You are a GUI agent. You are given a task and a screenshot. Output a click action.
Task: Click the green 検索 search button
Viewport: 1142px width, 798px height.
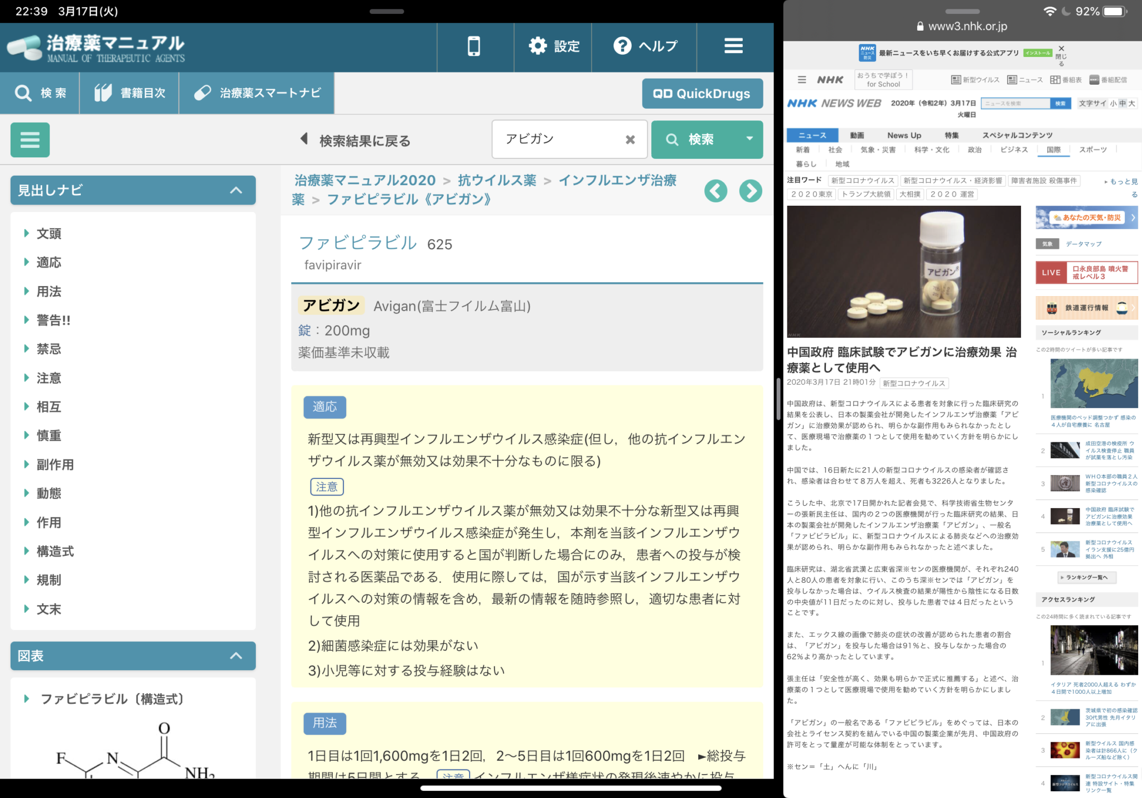(x=694, y=139)
